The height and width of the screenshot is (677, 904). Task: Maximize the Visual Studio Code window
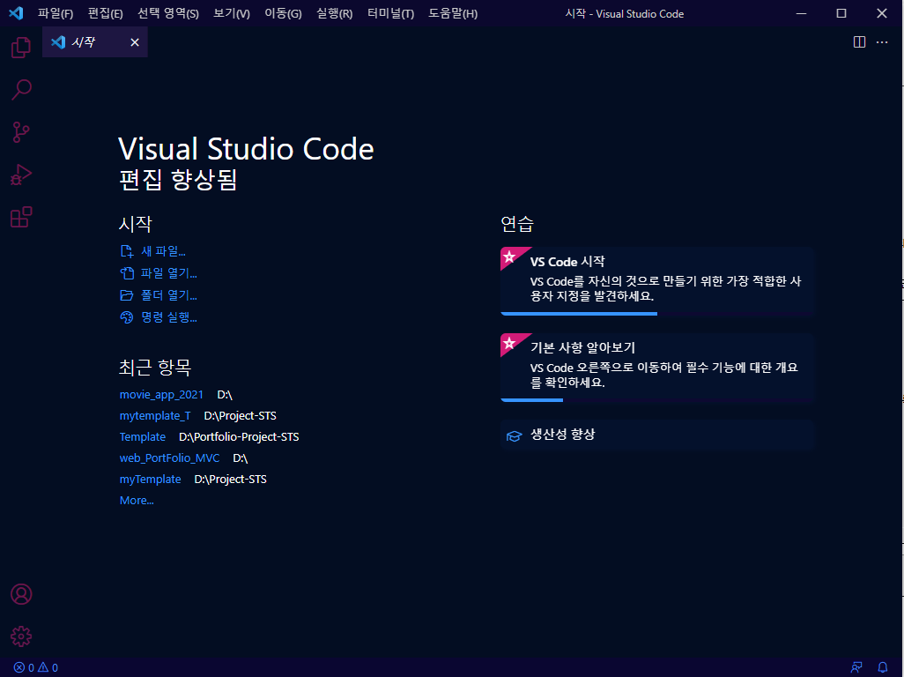click(x=841, y=13)
